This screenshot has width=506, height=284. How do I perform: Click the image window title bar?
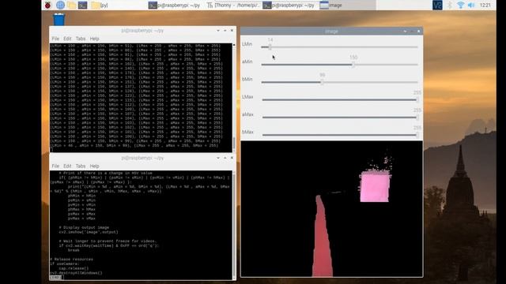(x=331, y=32)
